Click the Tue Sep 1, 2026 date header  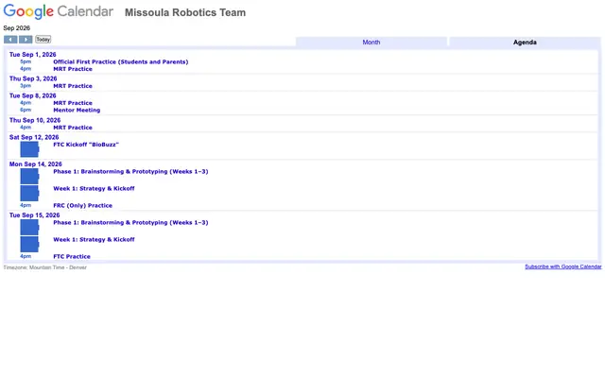click(33, 55)
